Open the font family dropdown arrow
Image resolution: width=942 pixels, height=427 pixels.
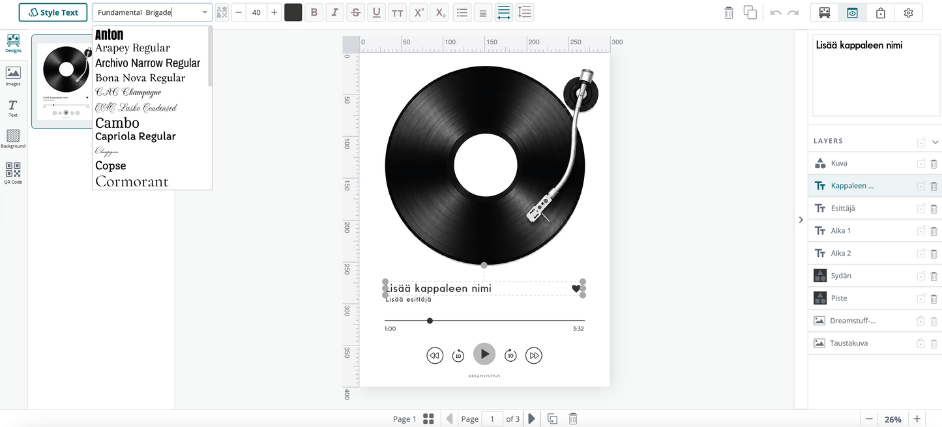tap(205, 12)
